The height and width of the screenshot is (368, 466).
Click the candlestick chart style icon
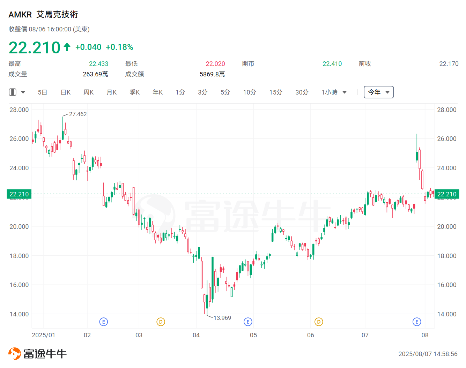[13, 92]
